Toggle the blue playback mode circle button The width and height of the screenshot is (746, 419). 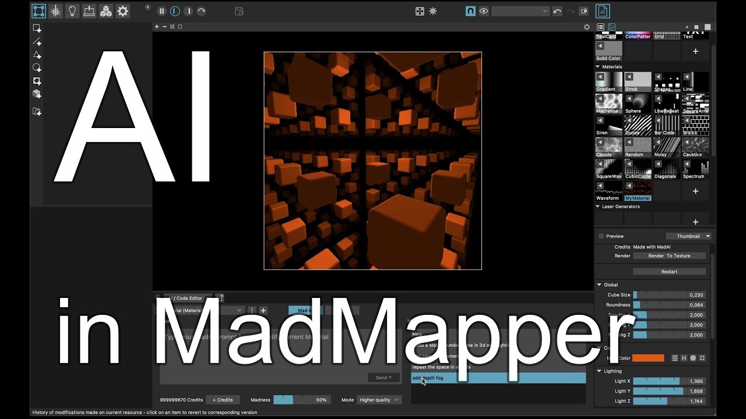pyautogui.click(x=174, y=11)
